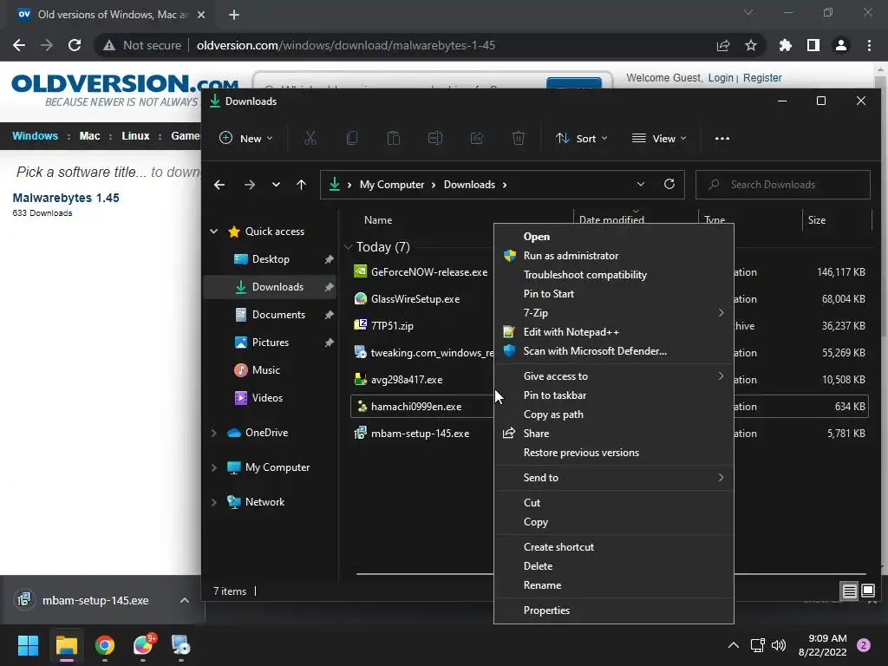
Task: Open the Linux category link
Action: [x=135, y=136]
